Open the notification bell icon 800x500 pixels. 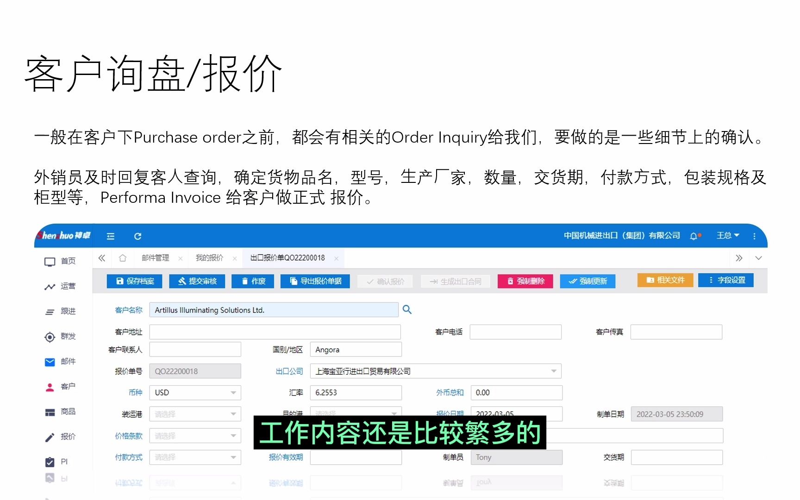(x=694, y=236)
